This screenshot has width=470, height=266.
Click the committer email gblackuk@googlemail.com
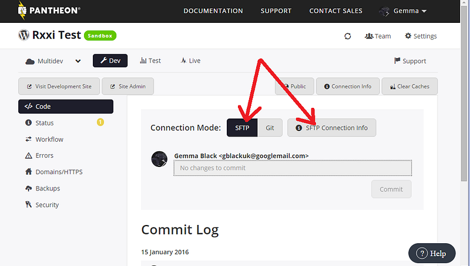pos(263,156)
